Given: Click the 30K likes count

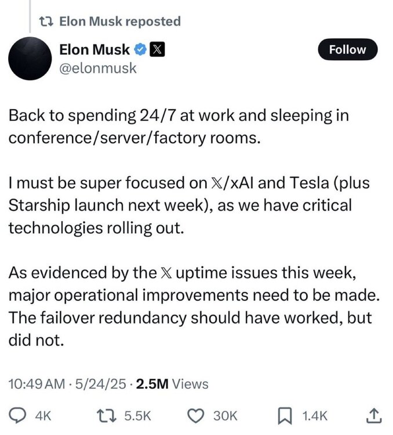Looking at the screenshot, I should click(225, 416).
